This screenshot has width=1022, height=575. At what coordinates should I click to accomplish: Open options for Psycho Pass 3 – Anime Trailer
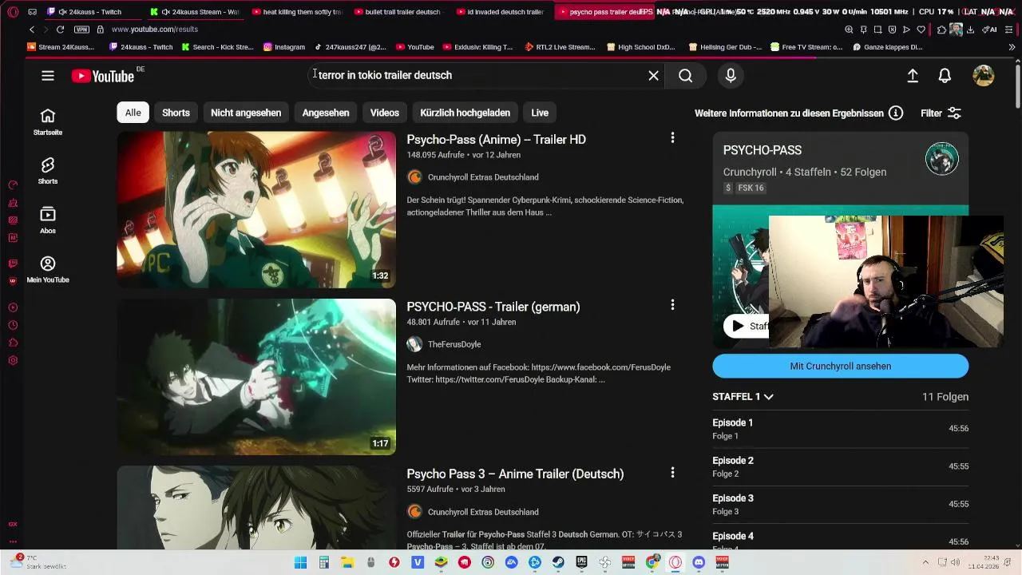tap(672, 473)
